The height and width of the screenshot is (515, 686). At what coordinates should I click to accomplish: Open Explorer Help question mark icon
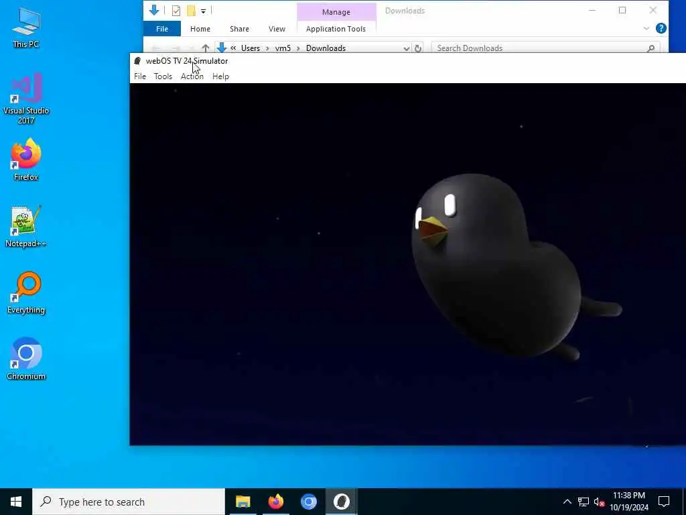[x=661, y=28]
